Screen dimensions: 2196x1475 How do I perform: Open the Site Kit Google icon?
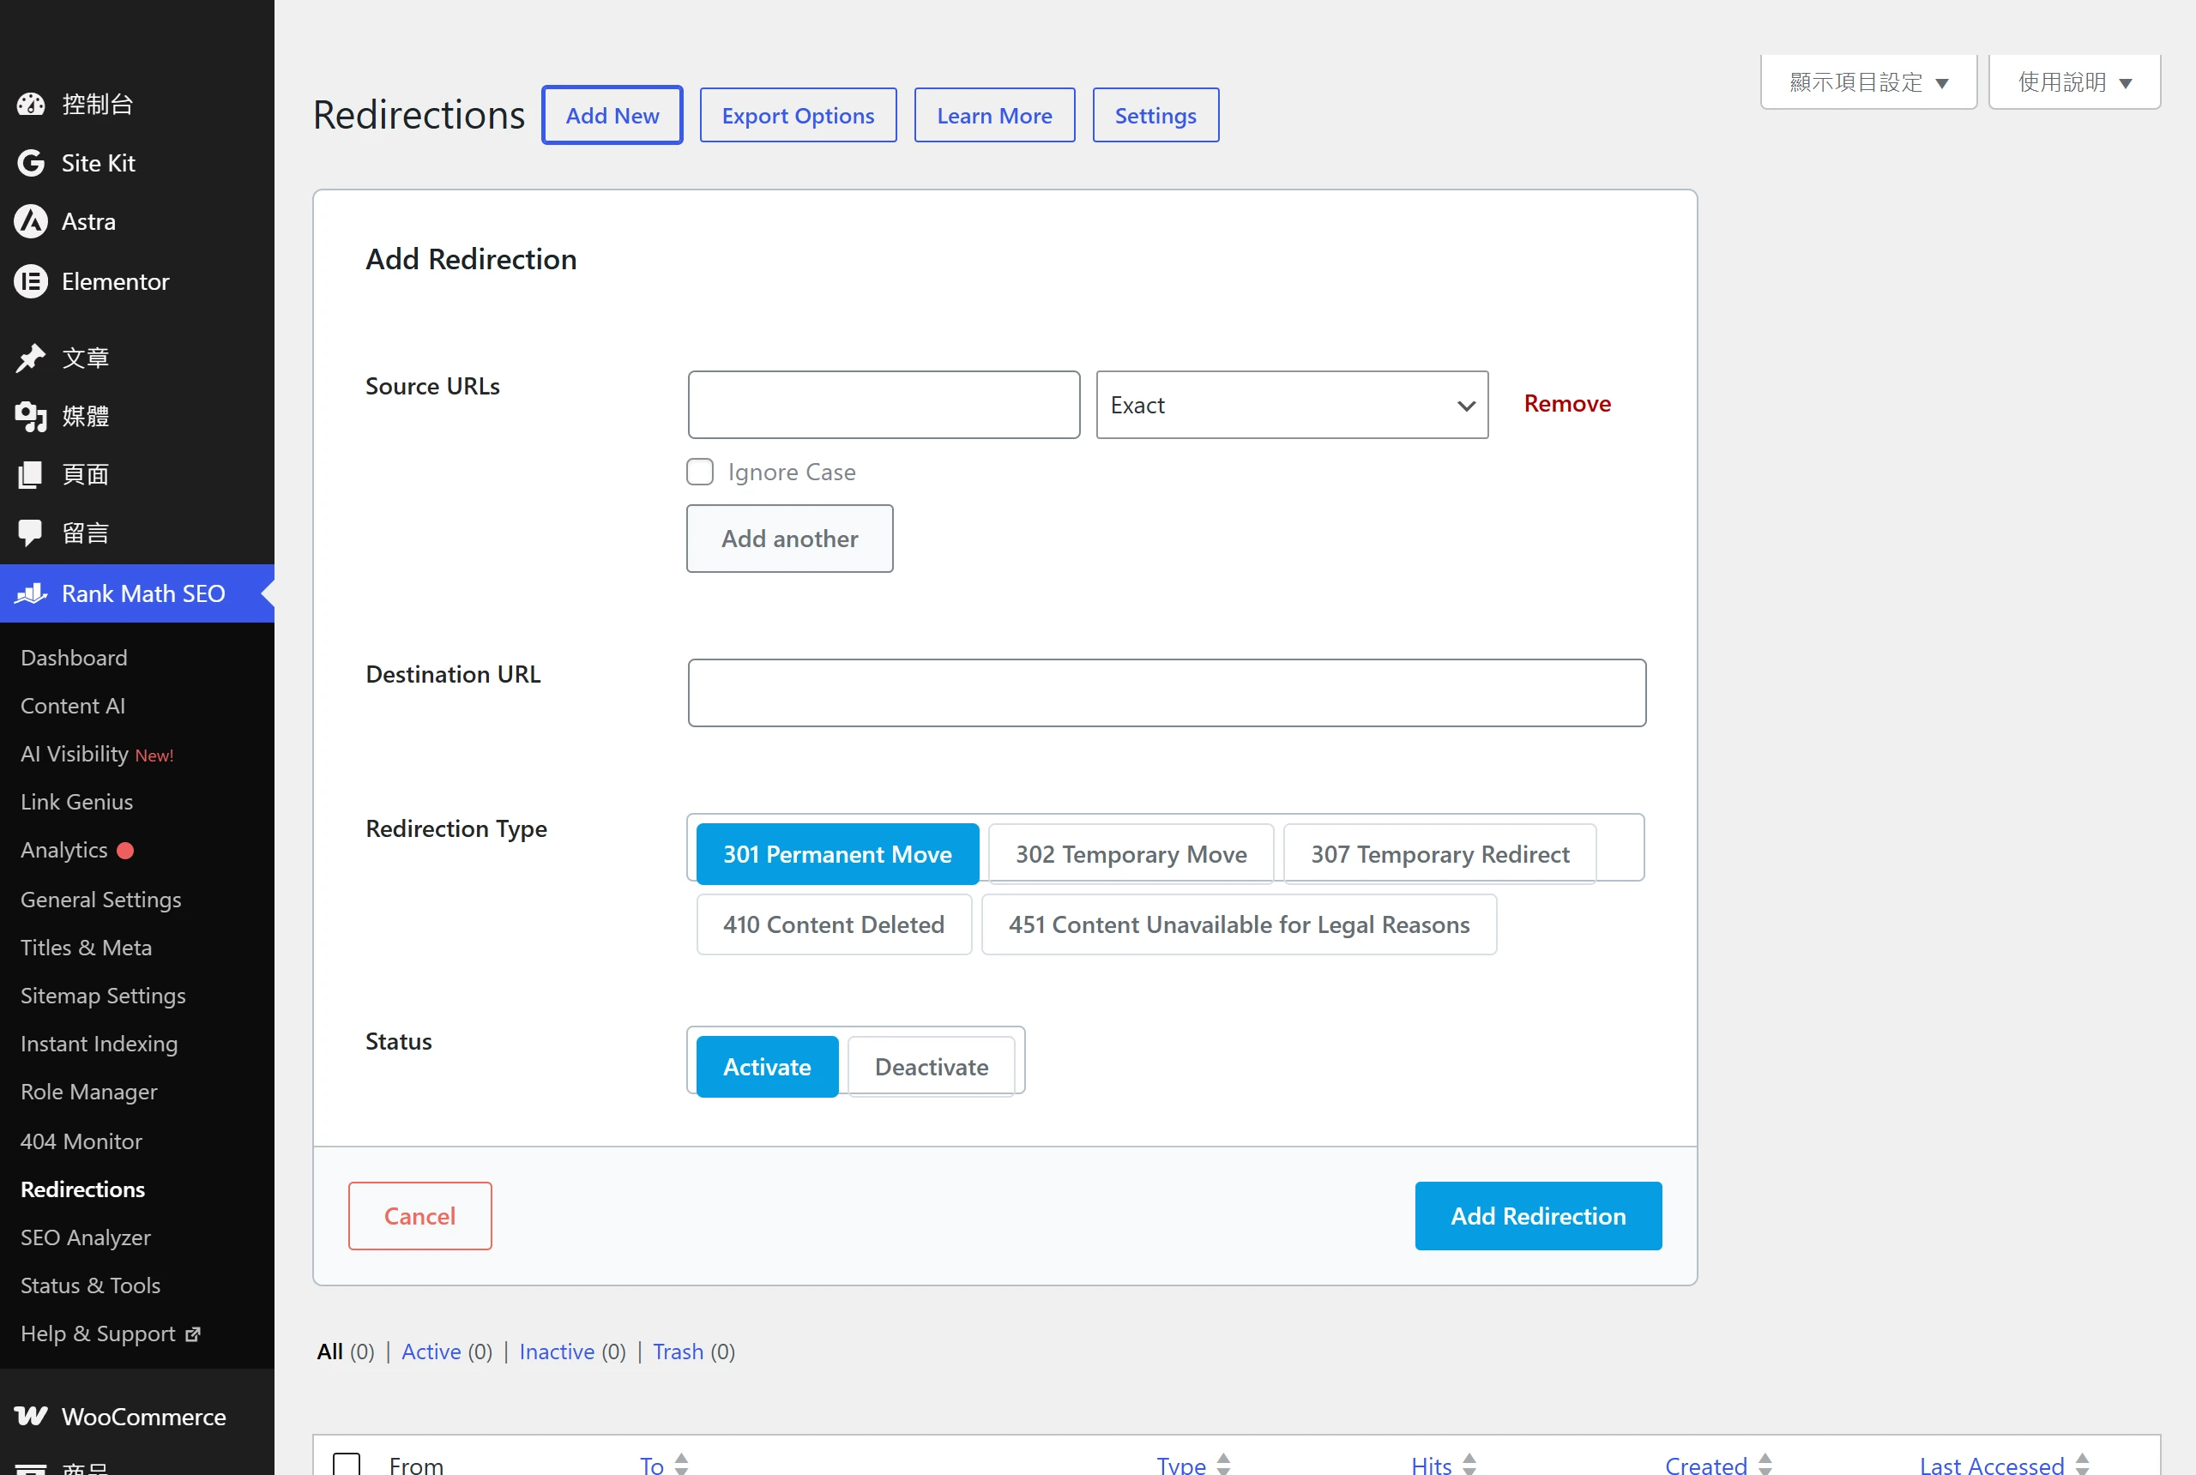(x=31, y=163)
